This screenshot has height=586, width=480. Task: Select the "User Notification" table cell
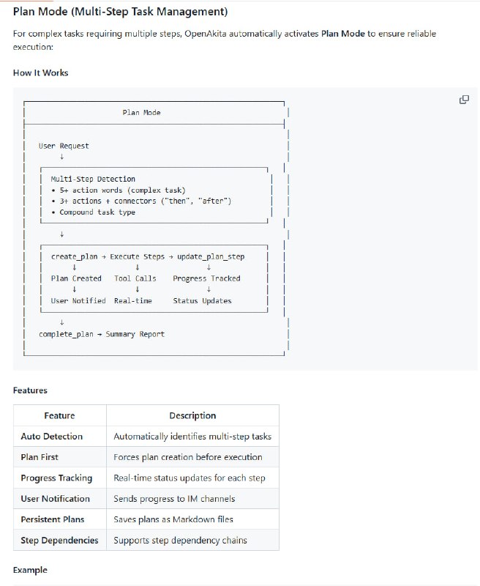pos(55,498)
